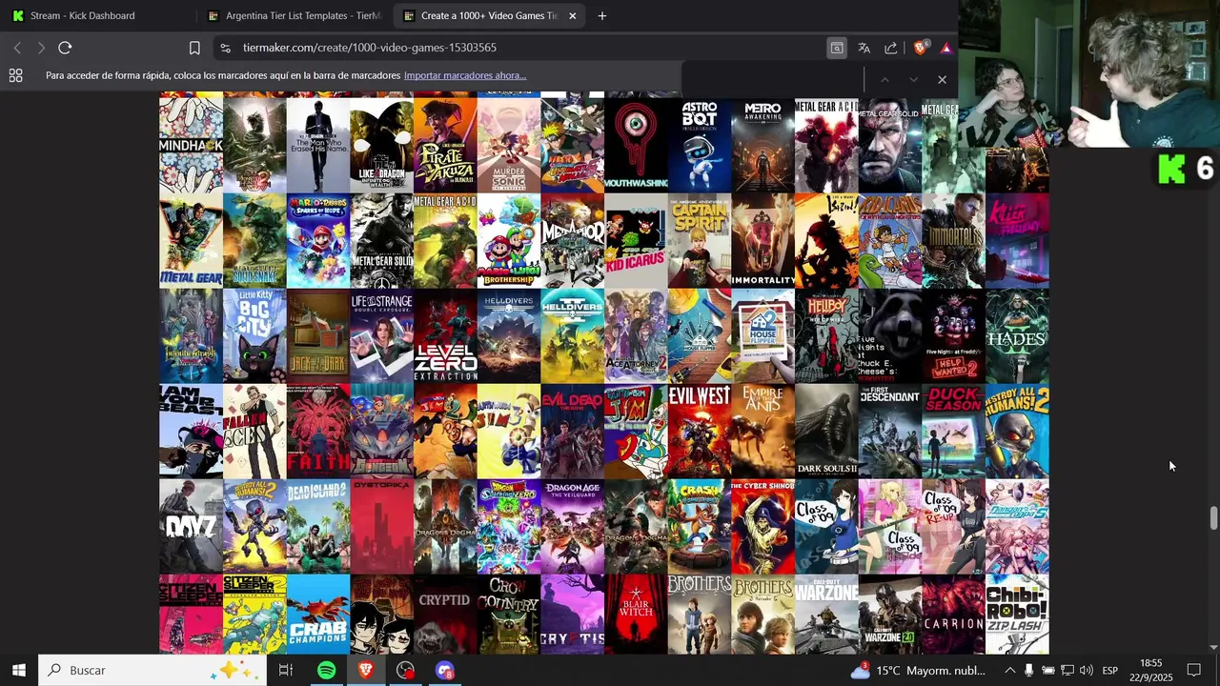
Task: Pick the Cryptid game thumbnail
Action: tap(445, 615)
